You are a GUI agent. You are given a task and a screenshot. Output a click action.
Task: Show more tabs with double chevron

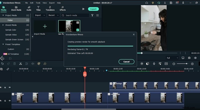(83, 9)
